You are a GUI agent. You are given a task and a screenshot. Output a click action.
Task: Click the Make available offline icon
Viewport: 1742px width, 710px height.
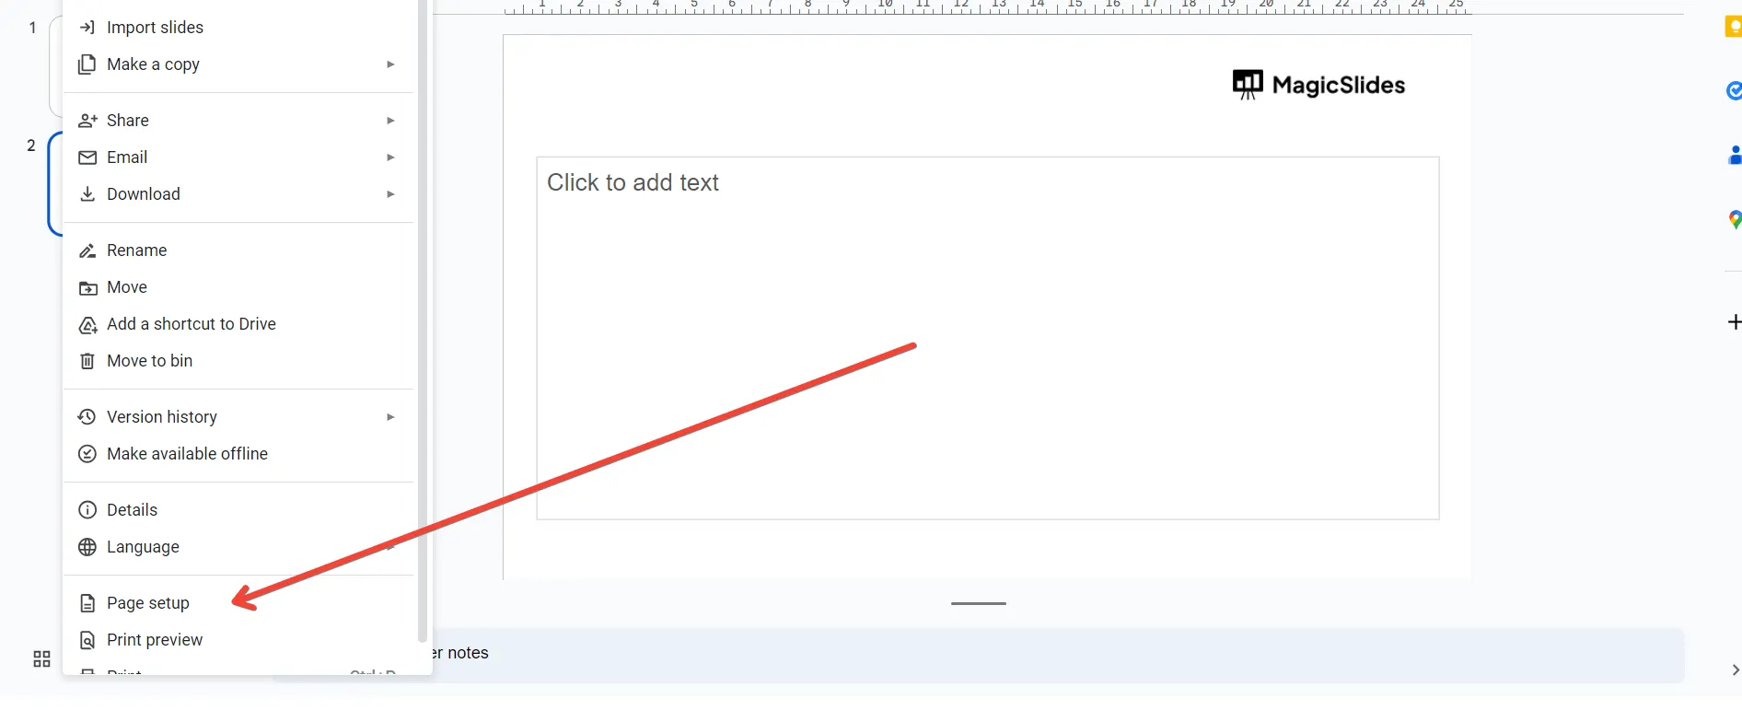87,454
